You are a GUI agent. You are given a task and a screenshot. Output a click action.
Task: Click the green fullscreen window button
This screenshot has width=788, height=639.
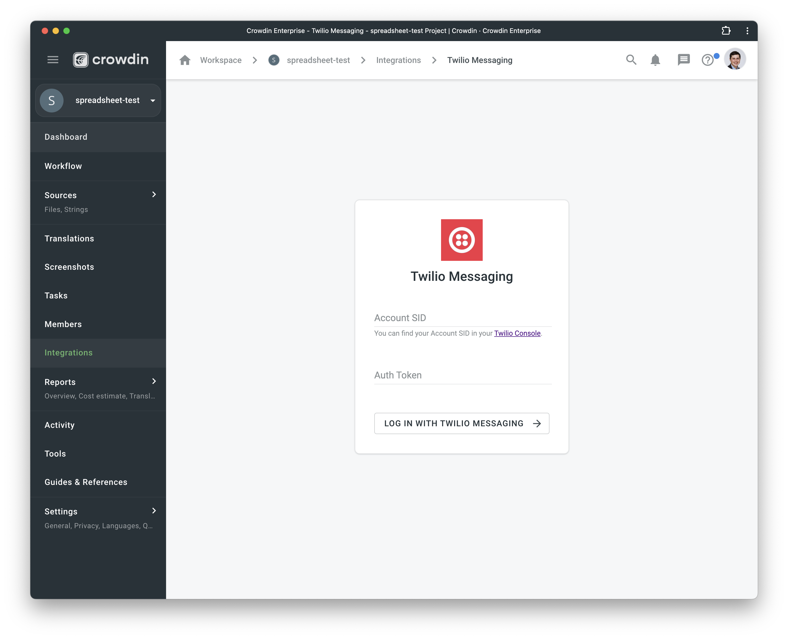pyautogui.click(x=67, y=31)
